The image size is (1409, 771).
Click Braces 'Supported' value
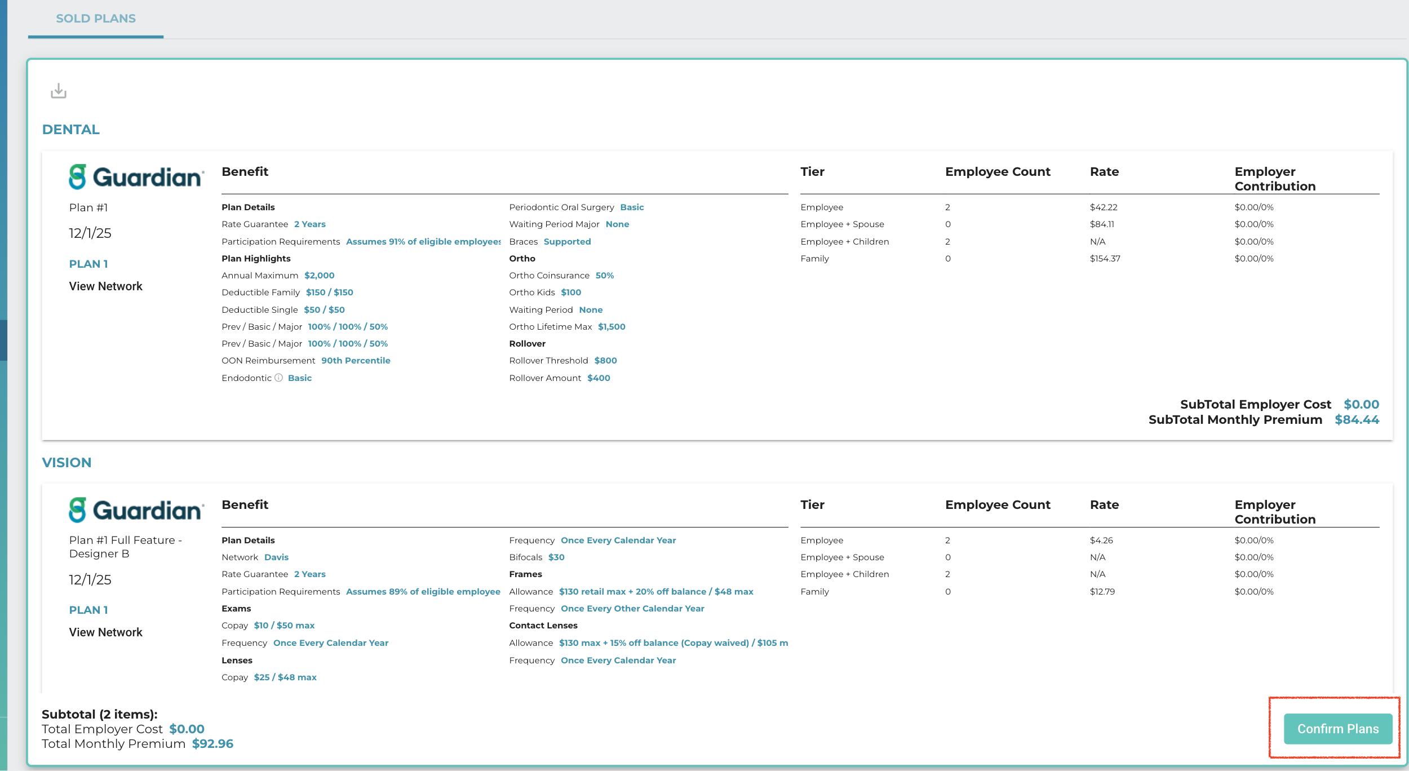pyautogui.click(x=568, y=242)
